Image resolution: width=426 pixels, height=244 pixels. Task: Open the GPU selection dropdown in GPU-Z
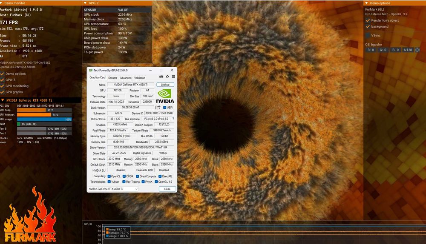[x=113, y=189]
